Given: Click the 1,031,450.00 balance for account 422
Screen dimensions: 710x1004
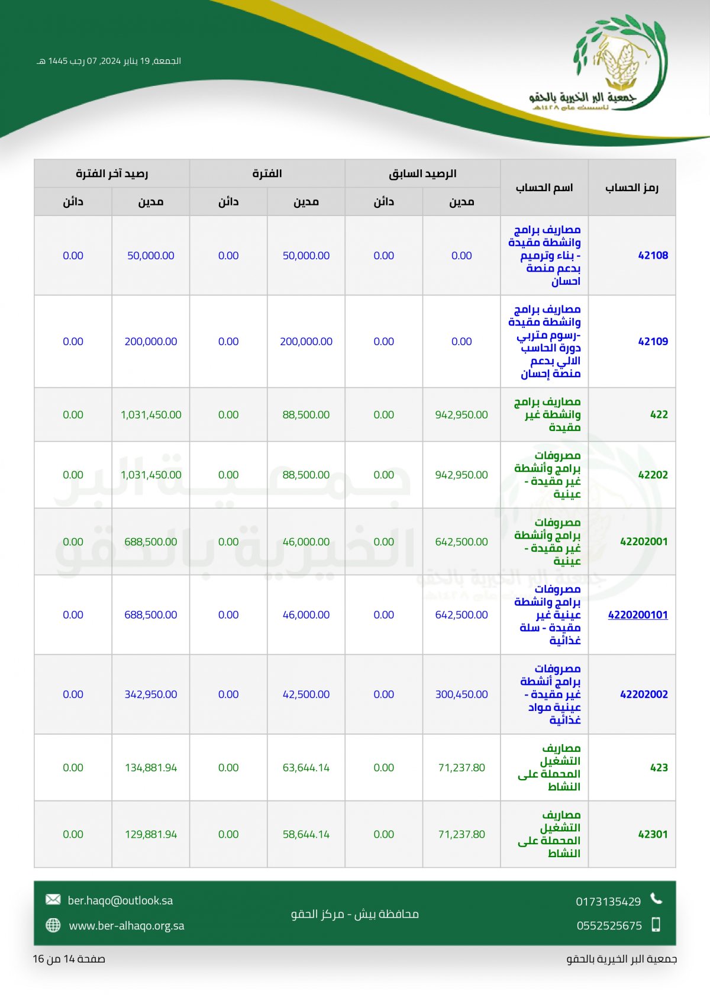Looking at the screenshot, I should 151,415.
